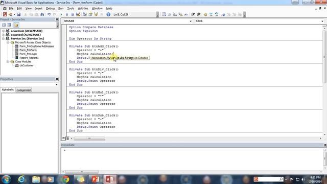Click the Reset stop icon
The image size is (327, 184).
73,14
